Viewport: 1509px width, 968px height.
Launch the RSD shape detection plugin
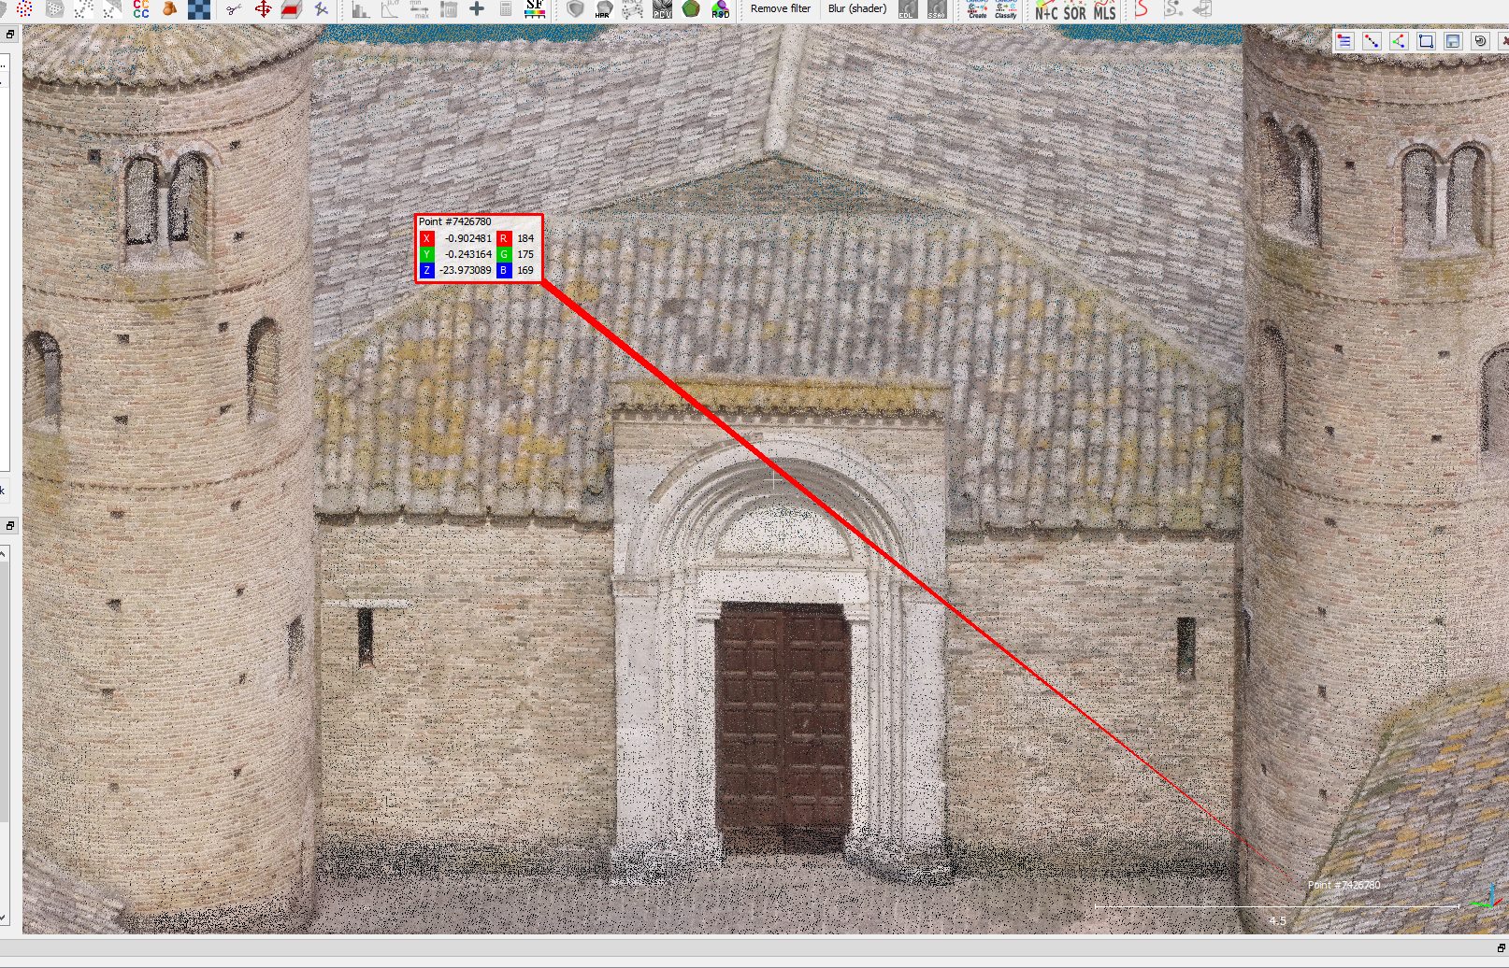click(720, 9)
